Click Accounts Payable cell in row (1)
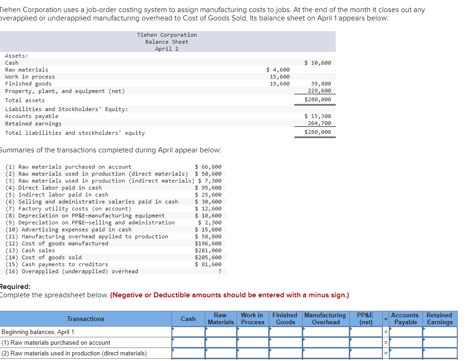This screenshot has height=361, width=468. click(406, 342)
